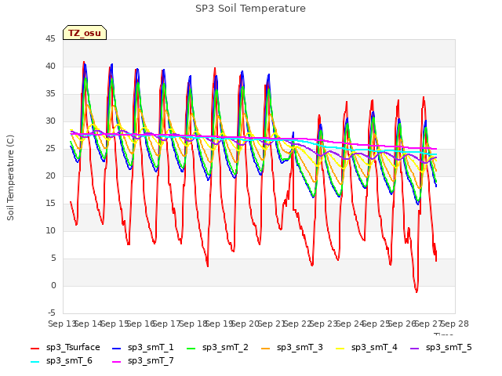Click the sp3_smT_6 cyan legend swatch
The height and width of the screenshot is (376, 502).
35,362
